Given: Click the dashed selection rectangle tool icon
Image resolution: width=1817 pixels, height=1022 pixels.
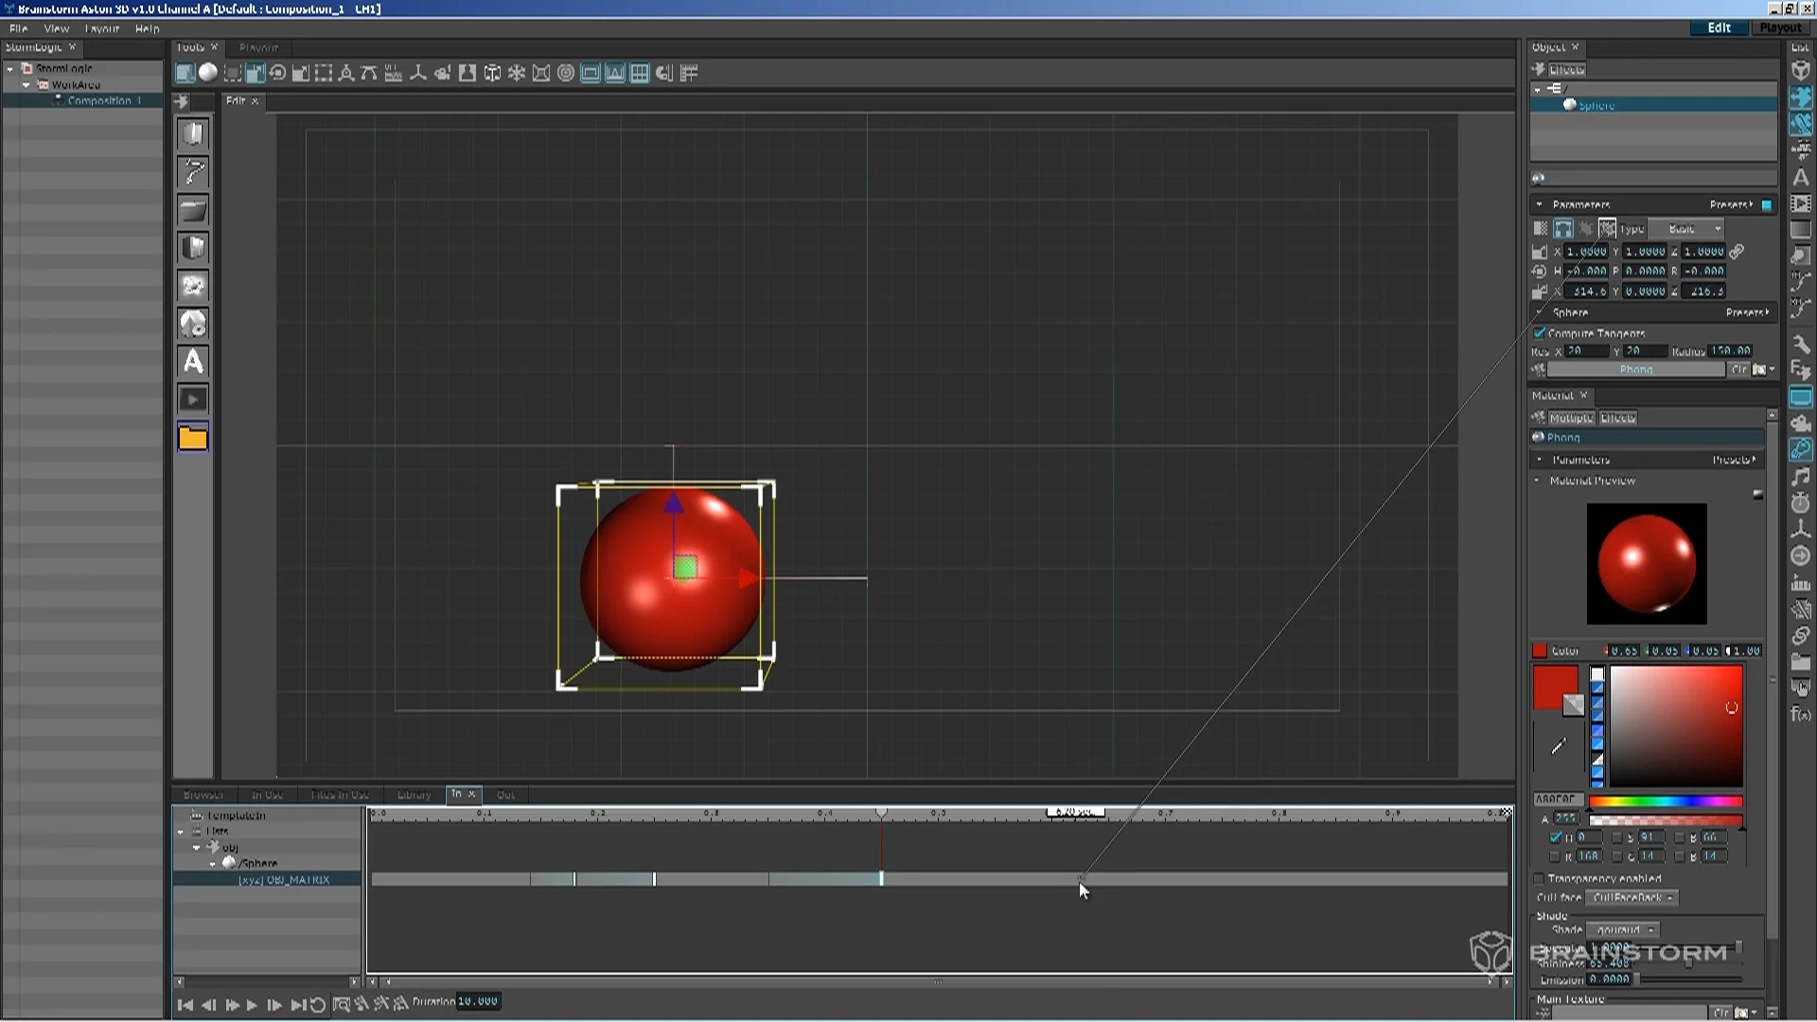Looking at the screenshot, I should pos(324,73).
